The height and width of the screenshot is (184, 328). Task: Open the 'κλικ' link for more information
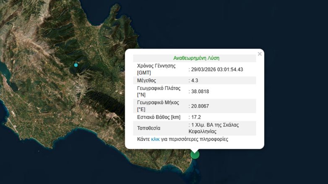coord(155,139)
